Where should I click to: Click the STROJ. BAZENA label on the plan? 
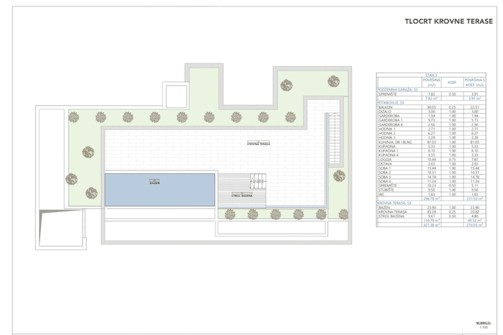[x=242, y=196]
